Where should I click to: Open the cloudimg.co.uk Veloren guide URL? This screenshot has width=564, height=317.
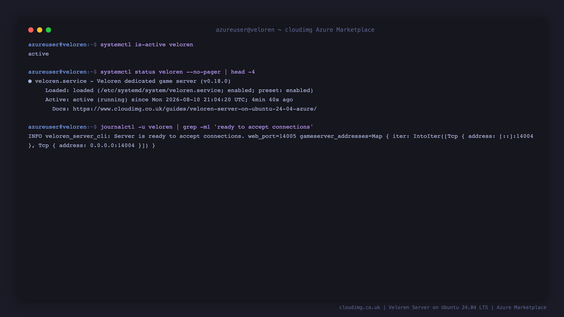click(195, 109)
